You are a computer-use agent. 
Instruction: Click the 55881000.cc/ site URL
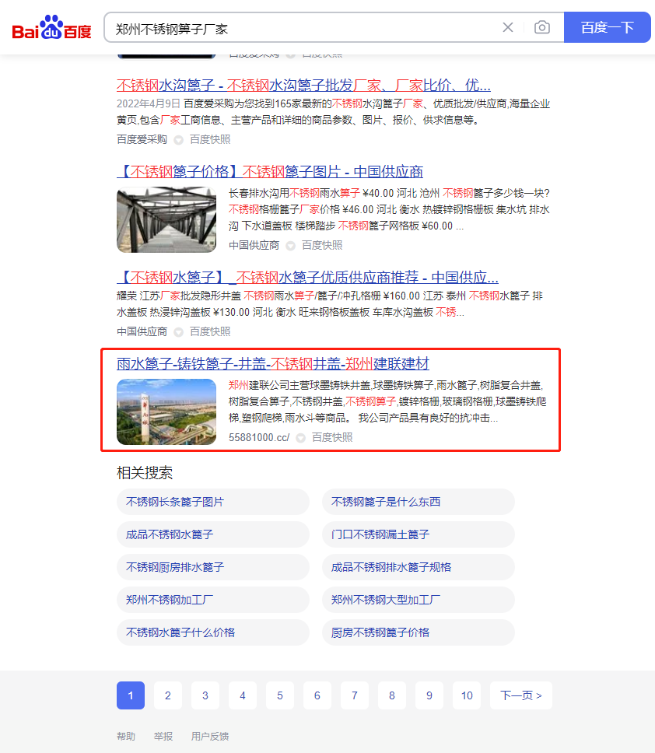[259, 437]
